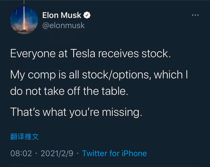The width and height of the screenshot is (210, 167).
Task: Click the verified badge beside Elon Musk
Action: [x=87, y=15]
